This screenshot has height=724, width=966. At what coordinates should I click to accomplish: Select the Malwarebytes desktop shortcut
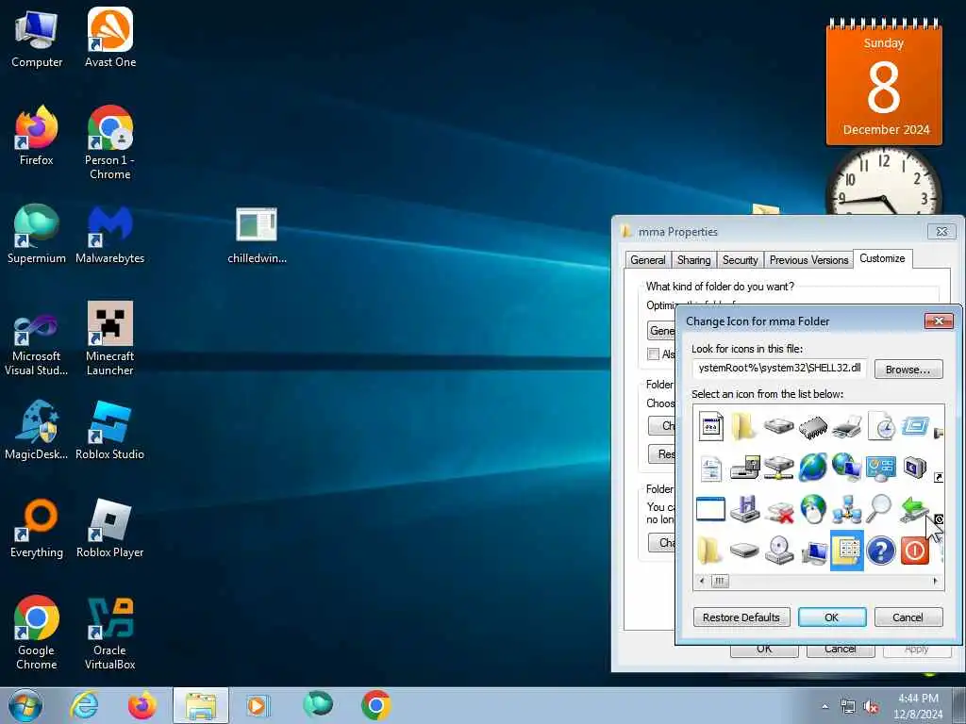coord(110,235)
